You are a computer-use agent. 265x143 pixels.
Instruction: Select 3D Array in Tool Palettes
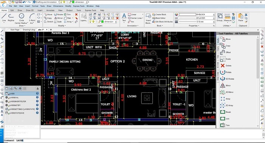click(227, 105)
